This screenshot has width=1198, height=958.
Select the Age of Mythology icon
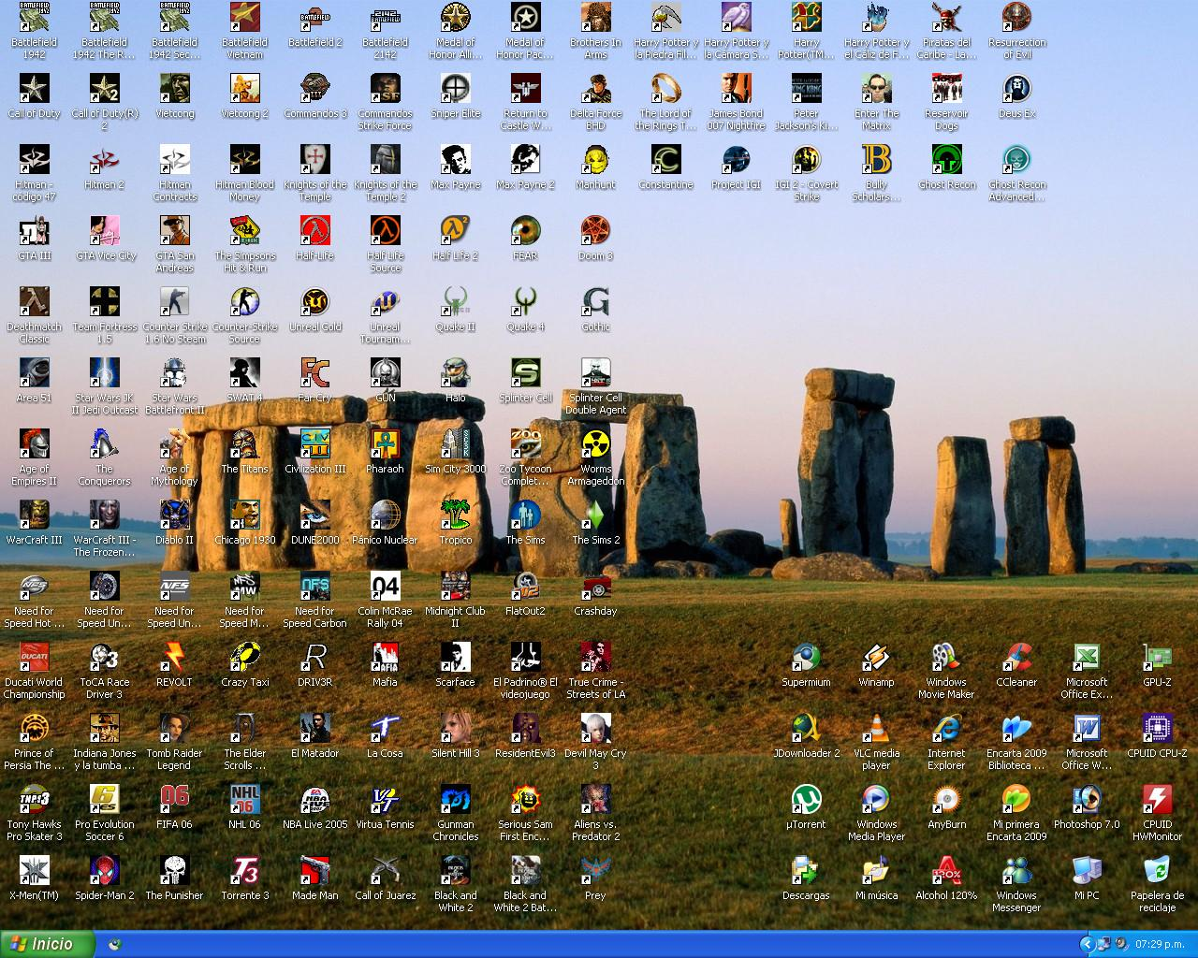[x=175, y=458]
